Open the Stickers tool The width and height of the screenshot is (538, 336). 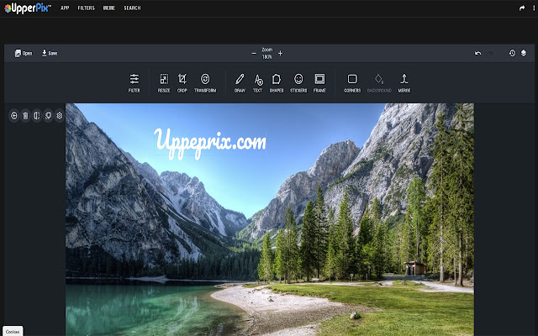click(x=298, y=83)
